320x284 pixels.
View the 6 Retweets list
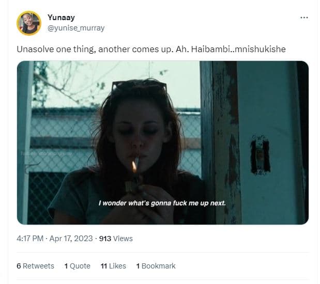pos(35,266)
